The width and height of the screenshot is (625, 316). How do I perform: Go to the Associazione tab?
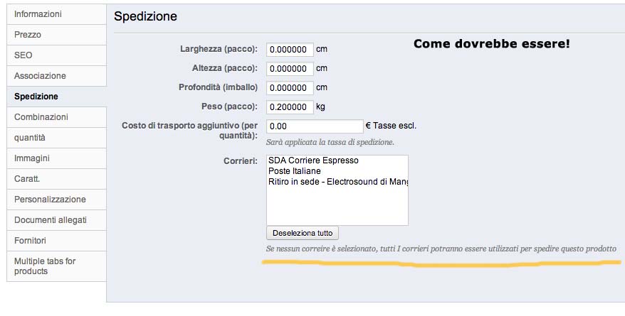point(40,75)
